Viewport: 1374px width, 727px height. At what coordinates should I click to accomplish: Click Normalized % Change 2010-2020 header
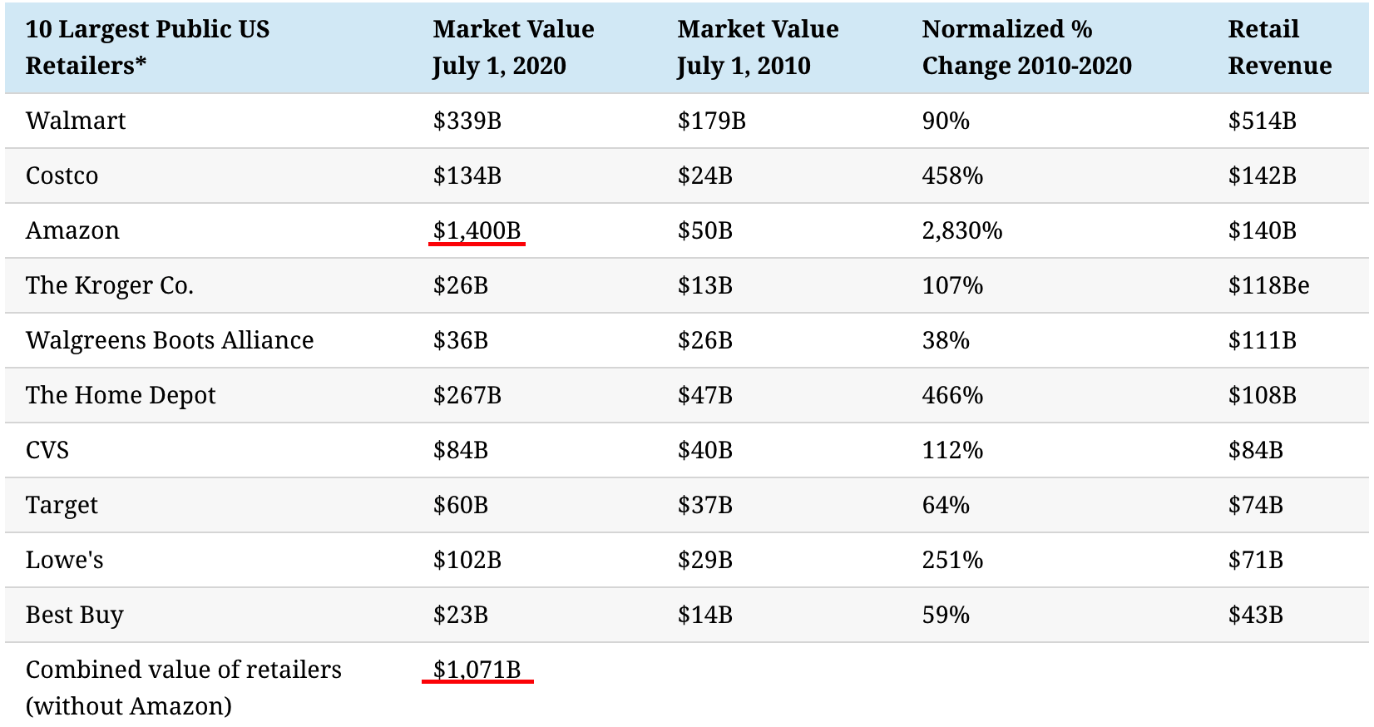[1026, 47]
